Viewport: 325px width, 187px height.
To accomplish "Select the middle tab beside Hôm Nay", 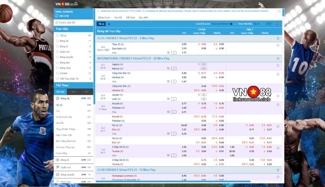I will pos(74,92).
